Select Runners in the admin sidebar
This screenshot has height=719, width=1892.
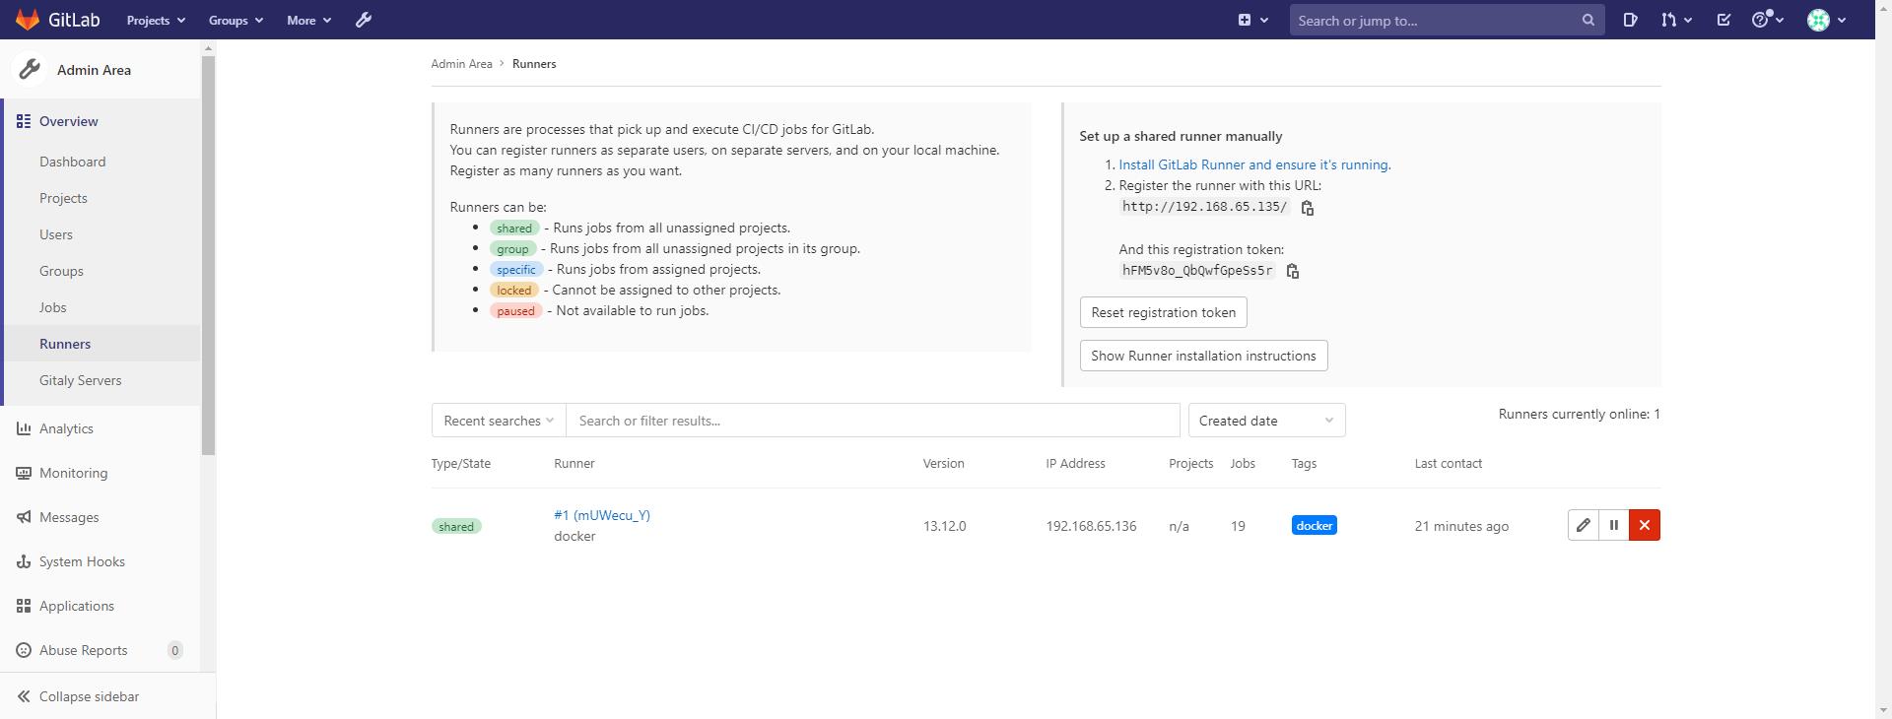click(x=65, y=344)
